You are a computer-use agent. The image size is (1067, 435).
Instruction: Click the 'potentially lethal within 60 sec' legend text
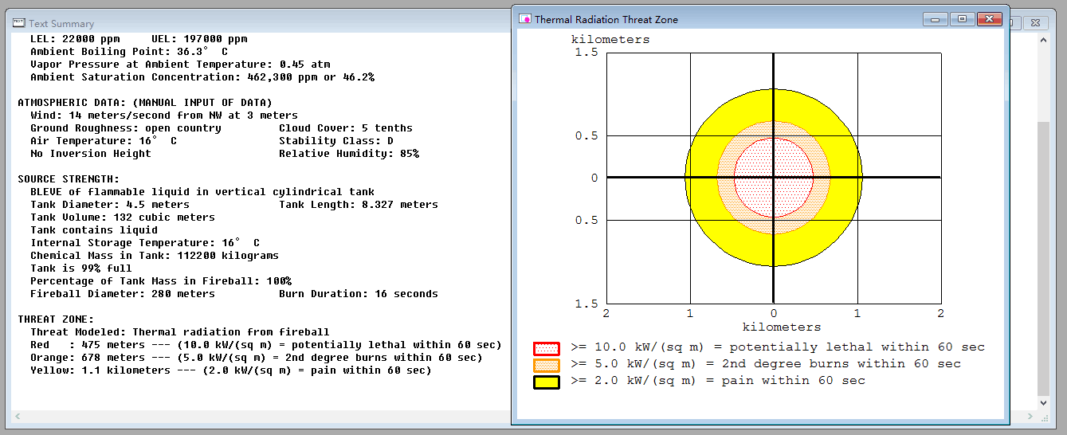coord(857,347)
